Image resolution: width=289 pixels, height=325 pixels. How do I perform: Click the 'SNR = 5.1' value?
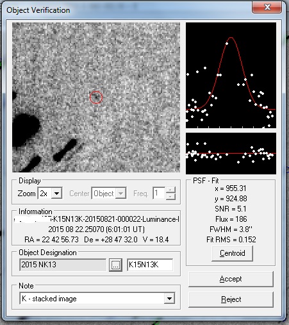[x=231, y=209]
